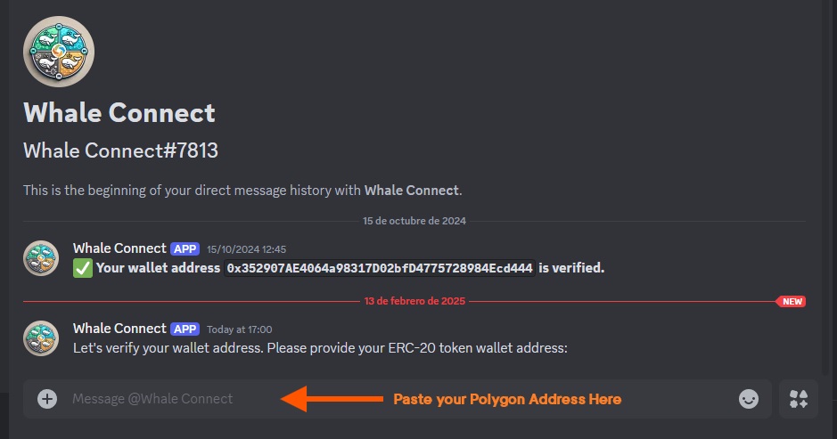Click the '15/10/2024 12:45' message timestamp
Screen dimensions: 837x439
(x=246, y=249)
